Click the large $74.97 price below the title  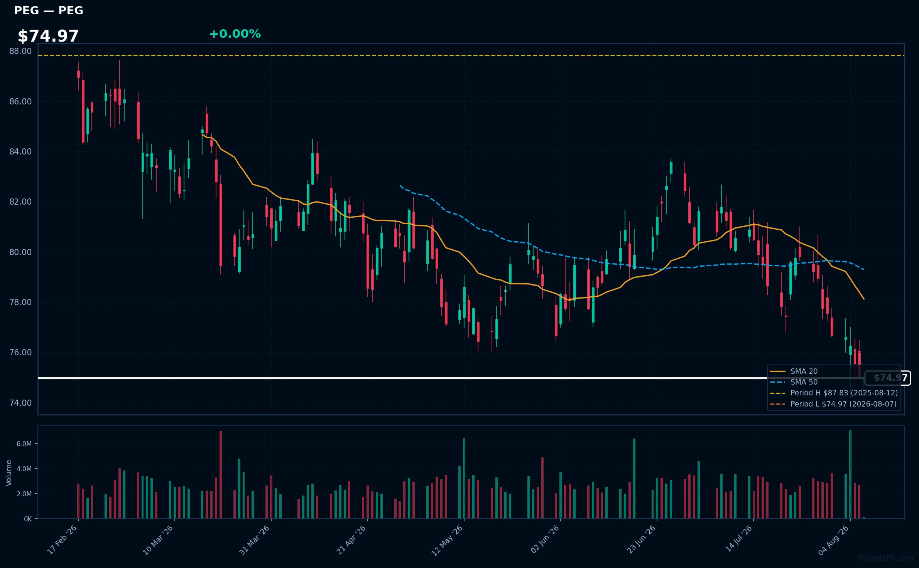[48, 36]
